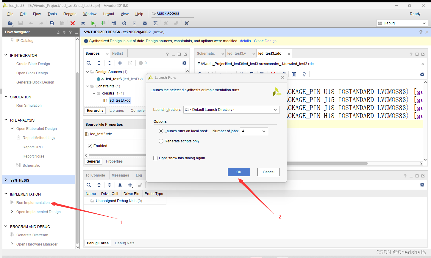Image resolution: width=431 pixels, height=258 pixels.
Task: Toggle the Enabled checkbox for led_test3.xdc
Action: coord(90,146)
